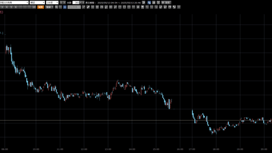This screenshot has height=153, width=272.
Task: Click the 20:00 time axis label
Action: click(264, 149)
